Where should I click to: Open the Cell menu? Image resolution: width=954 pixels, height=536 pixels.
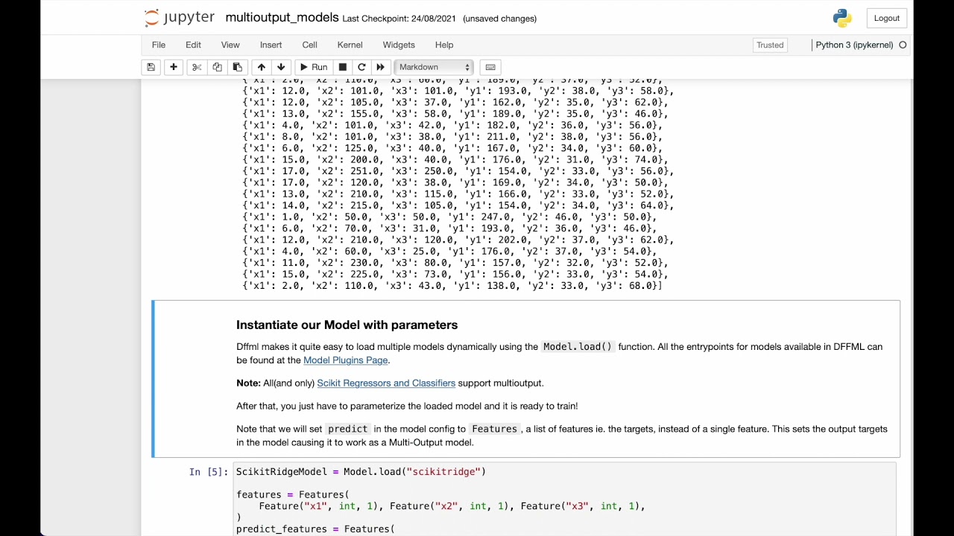click(x=310, y=45)
